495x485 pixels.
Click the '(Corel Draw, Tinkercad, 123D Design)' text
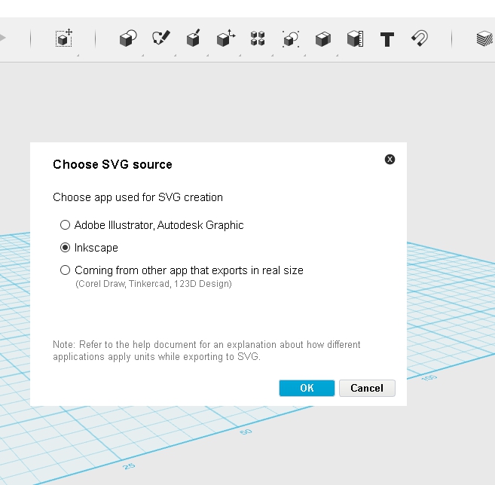point(154,284)
